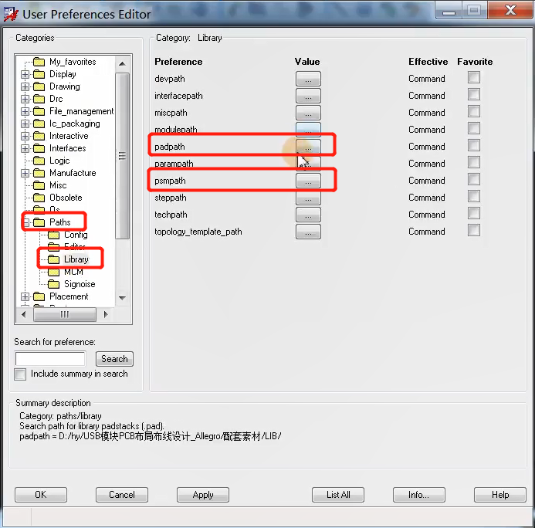Click the Search for preference text field
This screenshot has width=535, height=528.
click(50, 359)
